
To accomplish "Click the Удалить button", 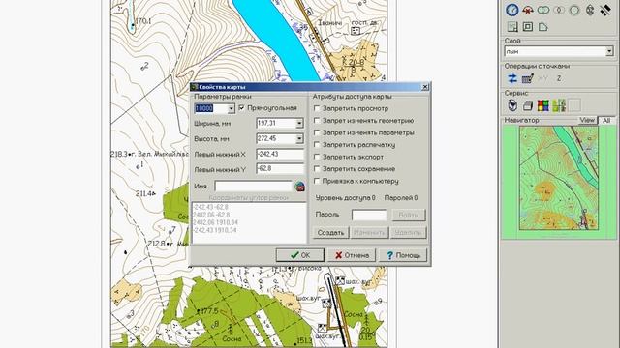I will coord(408,232).
